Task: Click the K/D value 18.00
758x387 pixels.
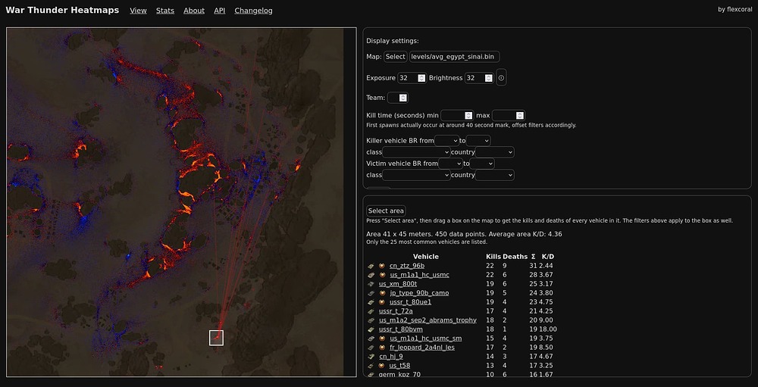Action: tap(549, 329)
